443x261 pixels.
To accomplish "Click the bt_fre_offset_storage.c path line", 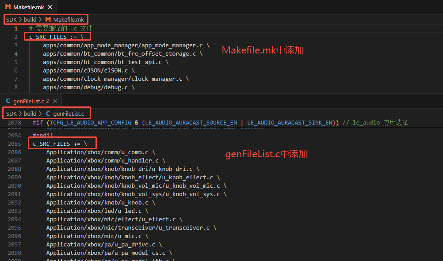I will point(122,53).
